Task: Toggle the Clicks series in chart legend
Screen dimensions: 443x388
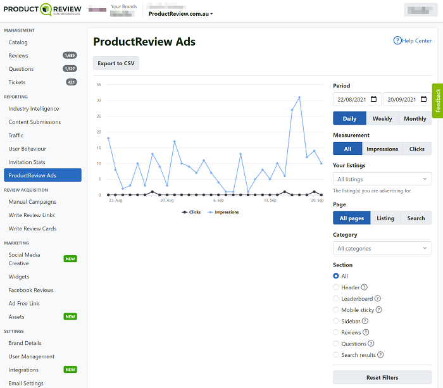Action: coord(191,212)
